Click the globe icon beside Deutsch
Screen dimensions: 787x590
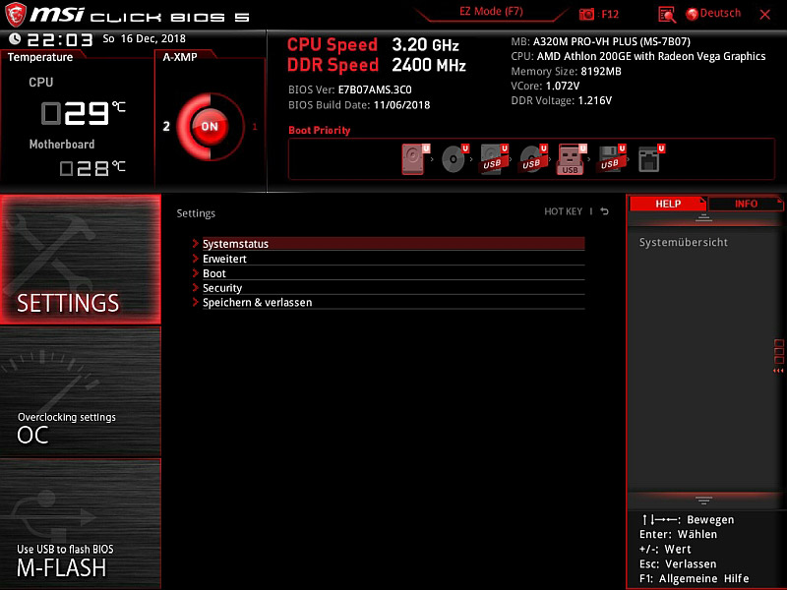pos(692,14)
